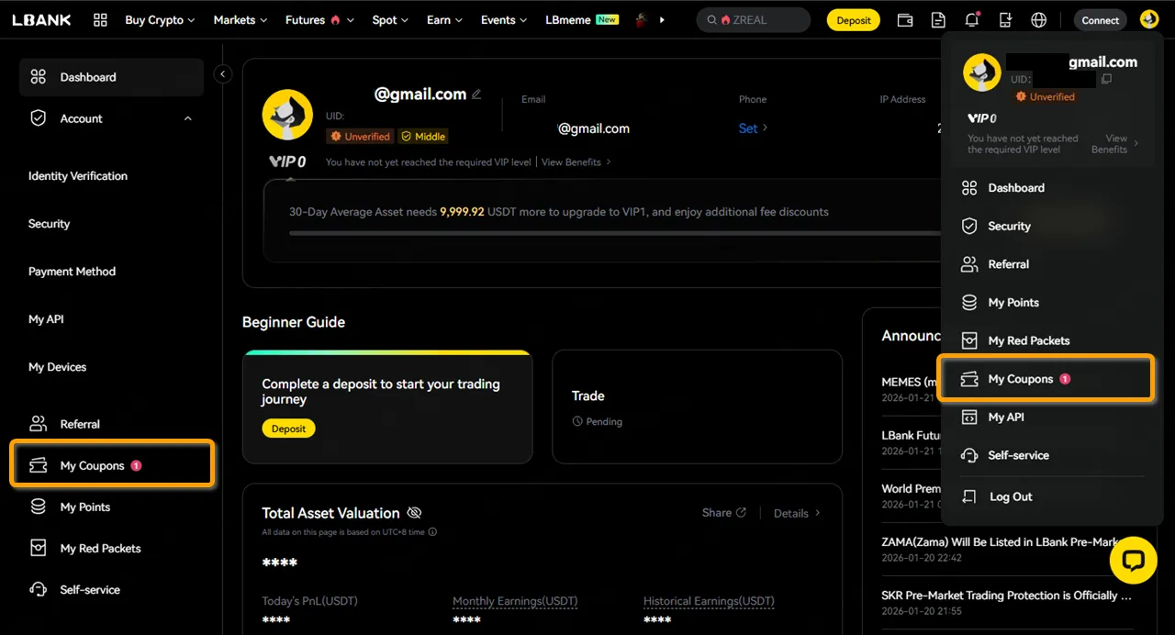Screen dimensions: 1175x635
Task: Choose Log Out from profile menu
Action: 1010,496
